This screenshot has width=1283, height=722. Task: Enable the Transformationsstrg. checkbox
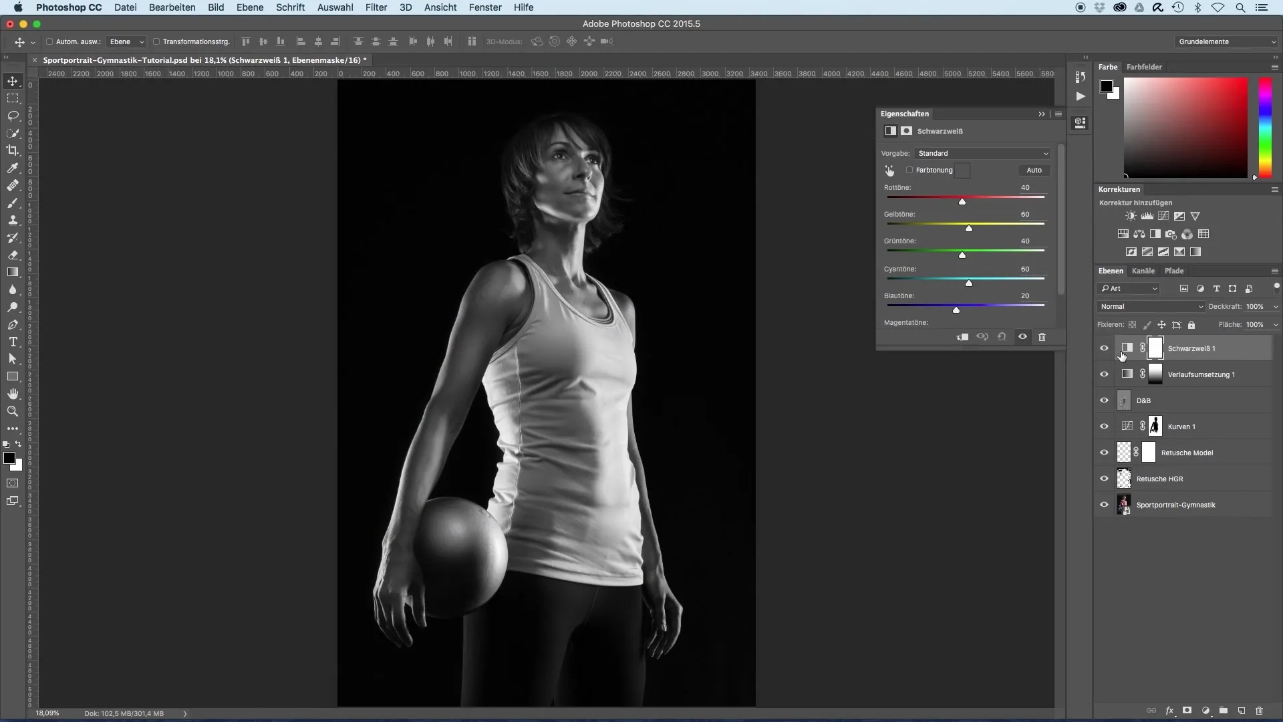pyautogui.click(x=156, y=41)
